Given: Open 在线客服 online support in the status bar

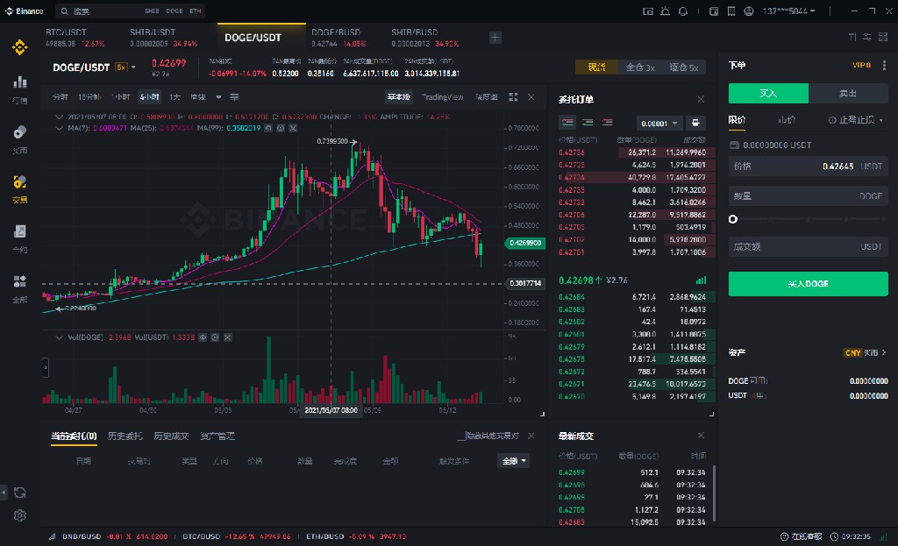Looking at the screenshot, I should point(801,536).
